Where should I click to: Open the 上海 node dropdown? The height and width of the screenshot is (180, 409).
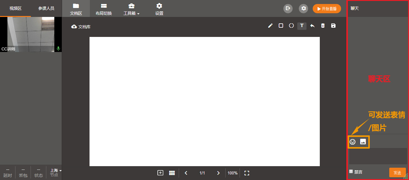coord(56,170)
